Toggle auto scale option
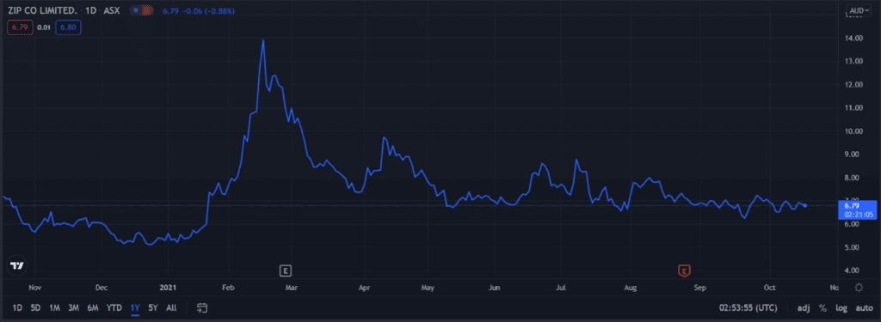The image size is (881, 322). [x=864, y=307]
